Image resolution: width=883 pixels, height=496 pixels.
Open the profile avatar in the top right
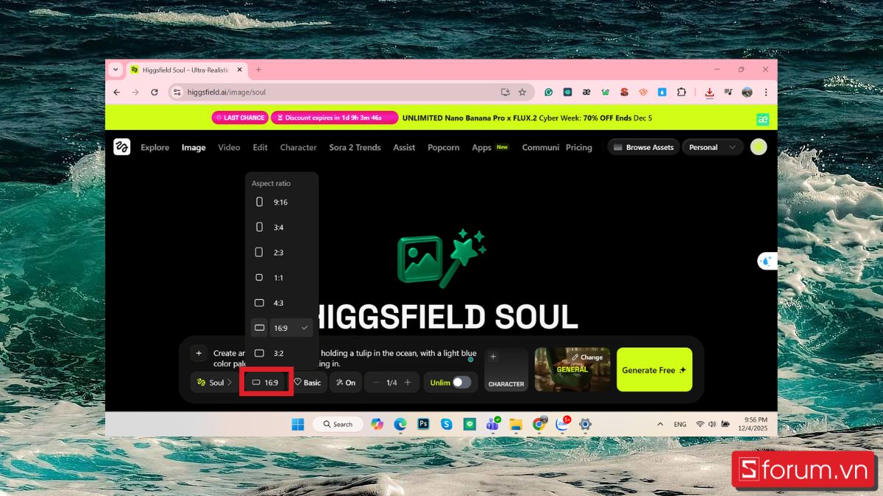click(758, 147)
